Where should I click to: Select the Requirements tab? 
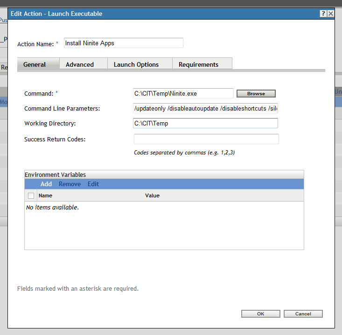click(x=198, y=64)
